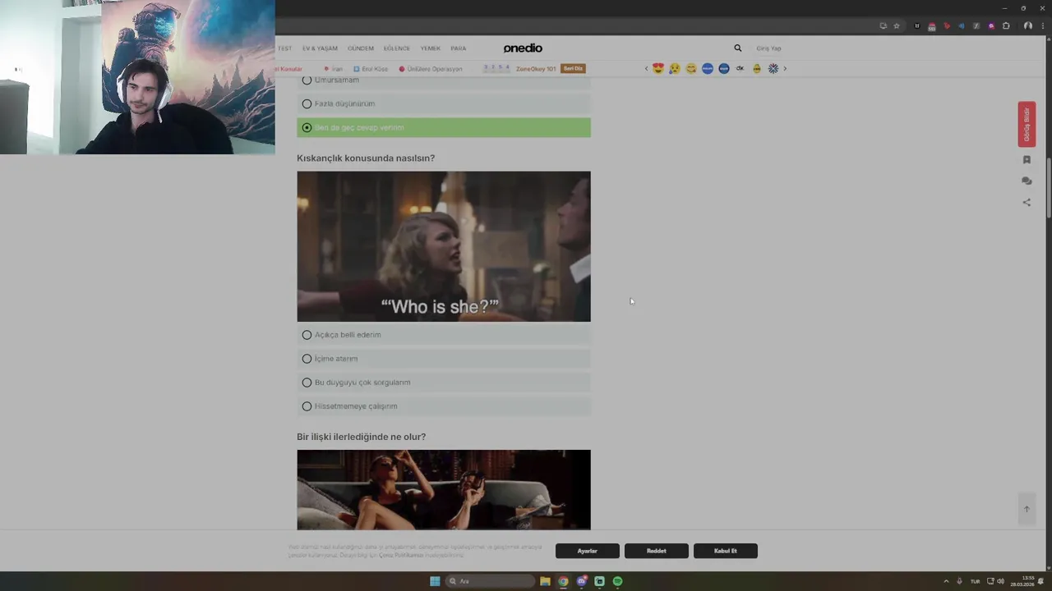Click the 'Bir ilişki ilerlediğinde ne olur?' heading
Screen dimensions: 1052x591
tap(361, 437)
